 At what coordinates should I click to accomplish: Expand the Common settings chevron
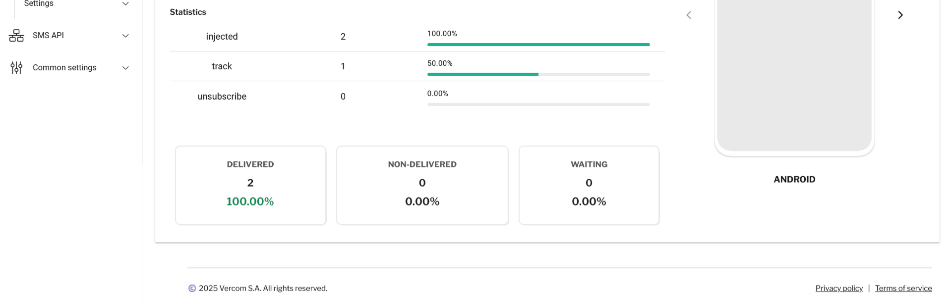125,68
